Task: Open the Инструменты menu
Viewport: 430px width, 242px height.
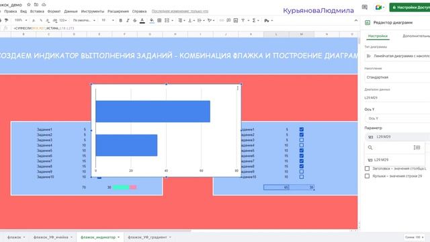Action: (93, 11)
